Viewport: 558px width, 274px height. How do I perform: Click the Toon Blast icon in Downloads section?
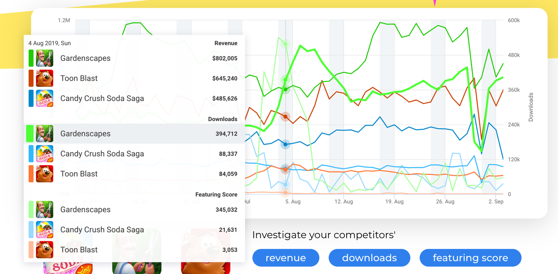45,174
